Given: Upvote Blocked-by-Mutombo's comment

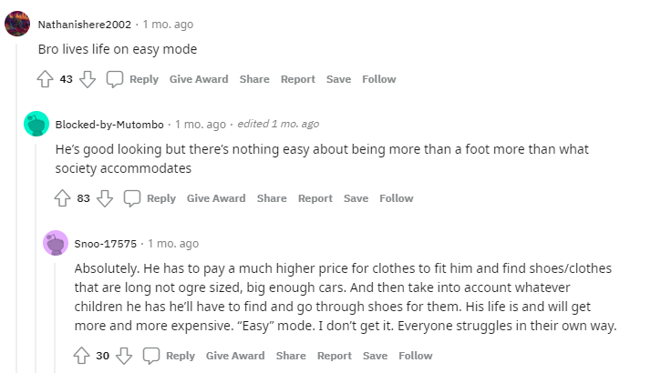Looking at the screenshot, I should tap(62, 198).
